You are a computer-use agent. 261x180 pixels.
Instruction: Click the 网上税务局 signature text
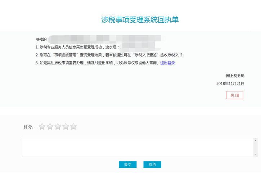pos(235,76)
